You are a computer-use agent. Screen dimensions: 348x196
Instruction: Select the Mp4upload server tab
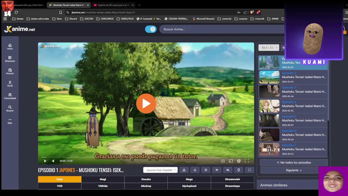coord(189,186)
